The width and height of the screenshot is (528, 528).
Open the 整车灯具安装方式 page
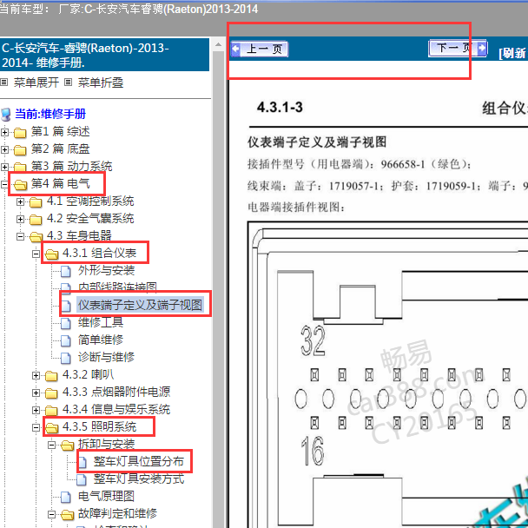tap(139, 478)
